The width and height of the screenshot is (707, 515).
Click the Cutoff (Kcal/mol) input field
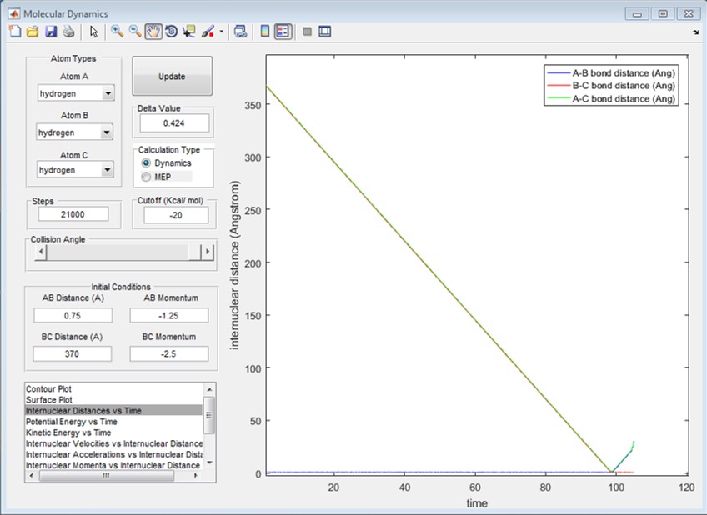tap(176, 215)
